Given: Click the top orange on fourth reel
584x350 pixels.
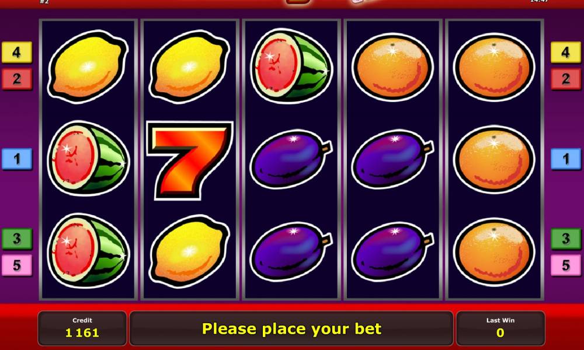Looking at the screenshot, I should click(x=392, y=68).
